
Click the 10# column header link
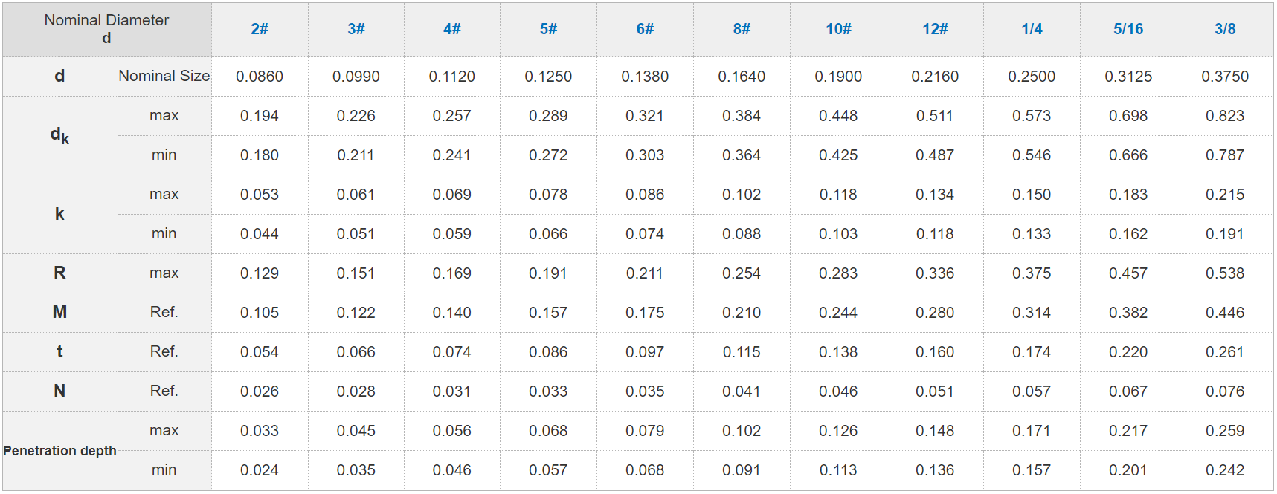click(838, 29)
